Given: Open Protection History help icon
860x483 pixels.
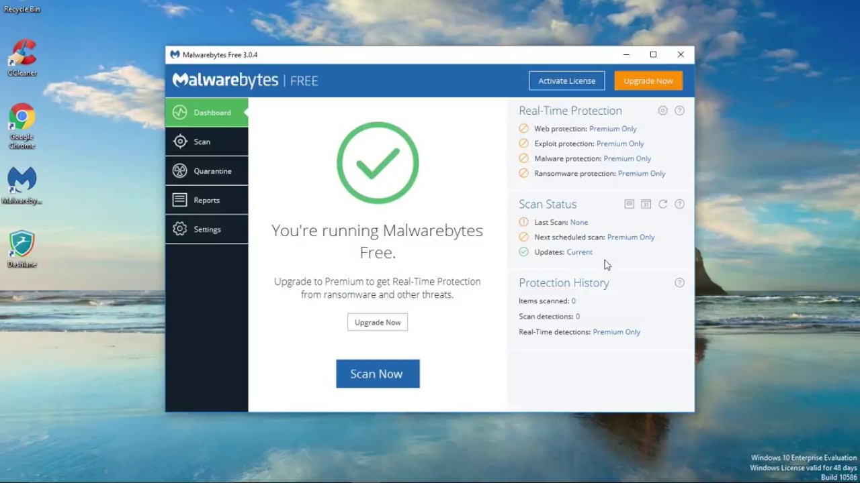Looking at the screenshot, I should point(679,283).
